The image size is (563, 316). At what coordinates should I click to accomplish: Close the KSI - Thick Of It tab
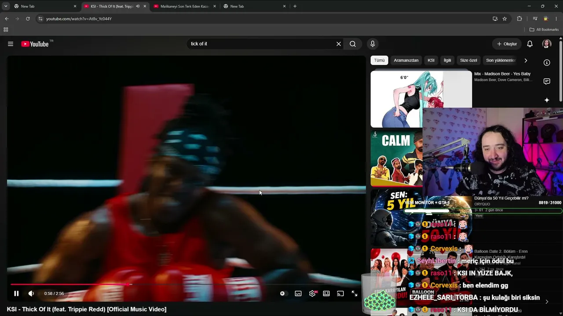pyautogui.click(x=145, y=6)
